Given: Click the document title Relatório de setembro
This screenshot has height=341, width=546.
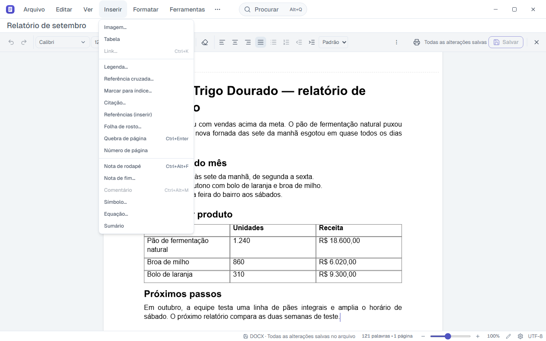Looking at the screenshot, I should pos(46,26).
